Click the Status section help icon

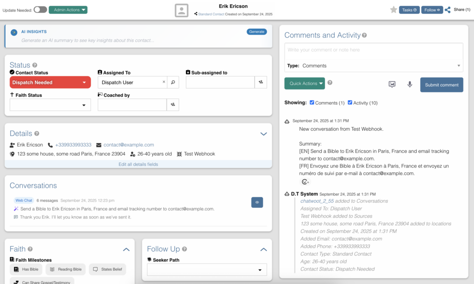pyautogui.click(x=35, y=65)
